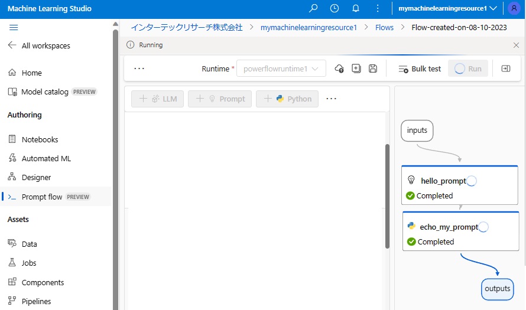Image resolution: width=526 pixels, height=310 pixels.
Task: Click echo_my_prompt green Completed check icon
Action: click(411, 242)
